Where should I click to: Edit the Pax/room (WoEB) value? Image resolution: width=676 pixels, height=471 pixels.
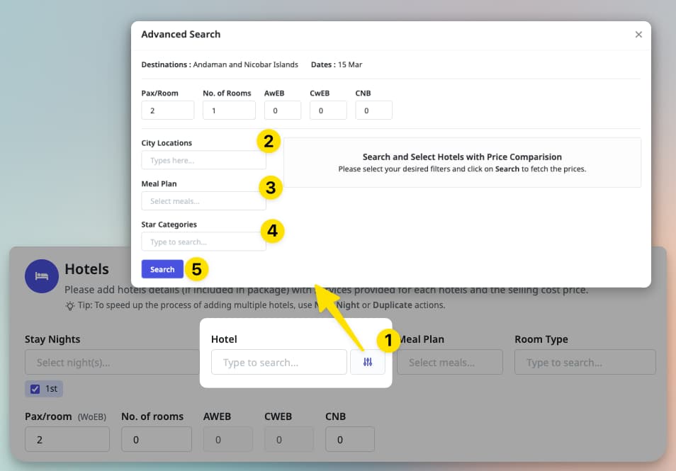pyautogui.click(x=67, y=439)
